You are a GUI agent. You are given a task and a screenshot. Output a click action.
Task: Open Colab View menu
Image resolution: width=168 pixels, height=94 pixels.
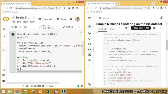pos(25,22)
